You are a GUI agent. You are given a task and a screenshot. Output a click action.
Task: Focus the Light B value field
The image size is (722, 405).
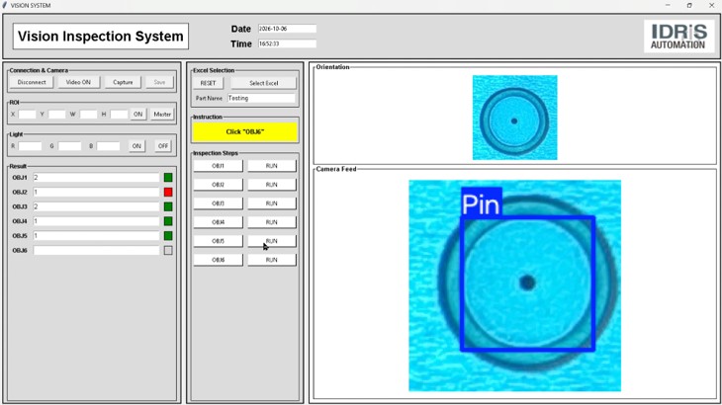(x=108, y=146)
